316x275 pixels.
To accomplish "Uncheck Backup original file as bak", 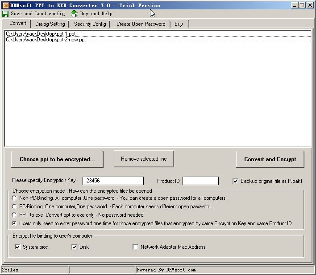I will [235, 181].
